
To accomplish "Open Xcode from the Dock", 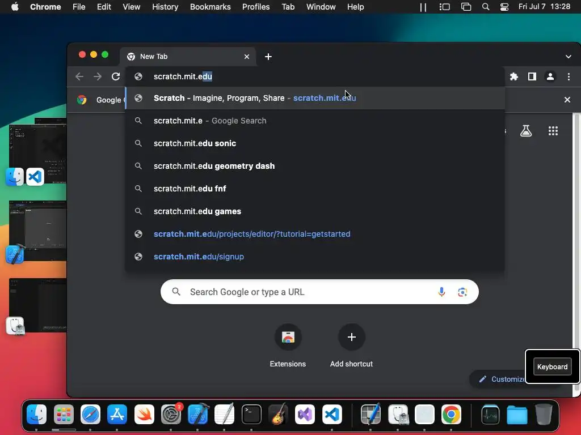I will coord(198,414).
